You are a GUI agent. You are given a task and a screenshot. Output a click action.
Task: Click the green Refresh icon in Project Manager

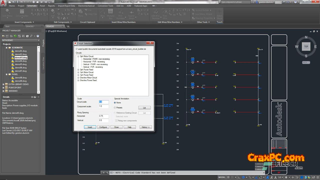coord(15,36)
